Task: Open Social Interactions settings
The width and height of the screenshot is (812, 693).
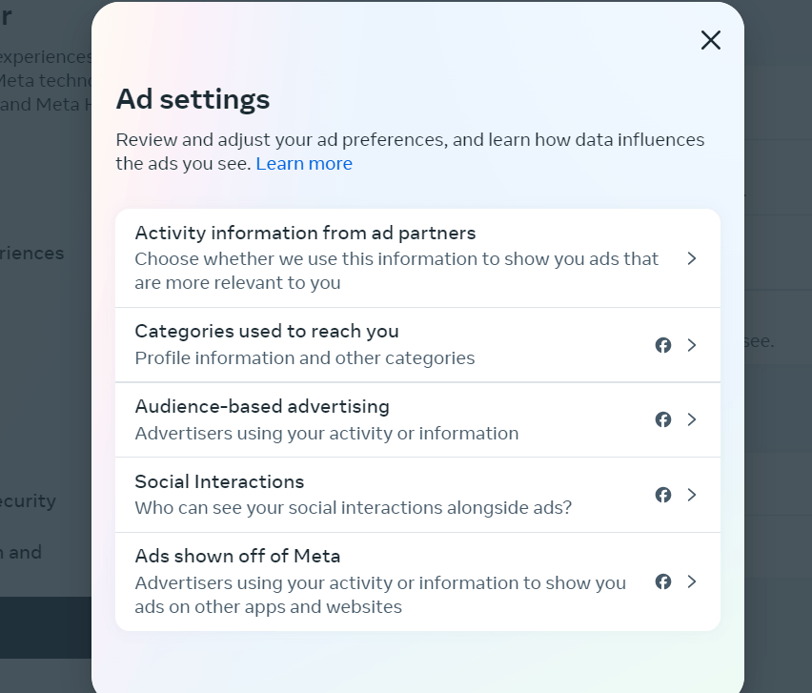Action: click(219, 481)
